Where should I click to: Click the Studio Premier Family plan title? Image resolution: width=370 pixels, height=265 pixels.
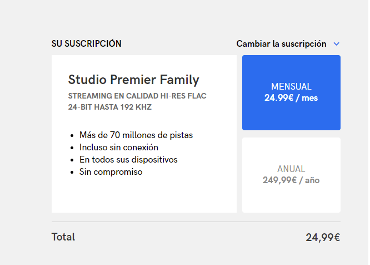pyautogui.click(x=133, y=80)
